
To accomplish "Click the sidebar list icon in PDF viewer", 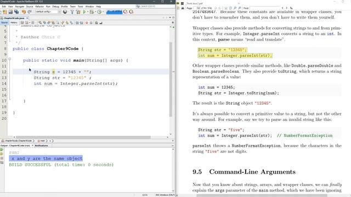I will pyautogui.click(x=182, y=4).
